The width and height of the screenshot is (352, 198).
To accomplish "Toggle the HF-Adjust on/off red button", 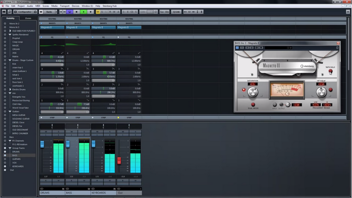I will (x=330, y=90).
